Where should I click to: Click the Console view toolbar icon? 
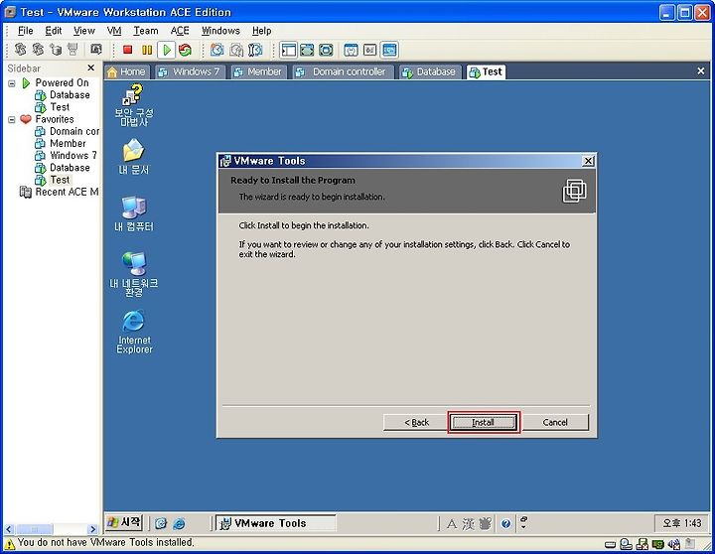pos(369,50)
